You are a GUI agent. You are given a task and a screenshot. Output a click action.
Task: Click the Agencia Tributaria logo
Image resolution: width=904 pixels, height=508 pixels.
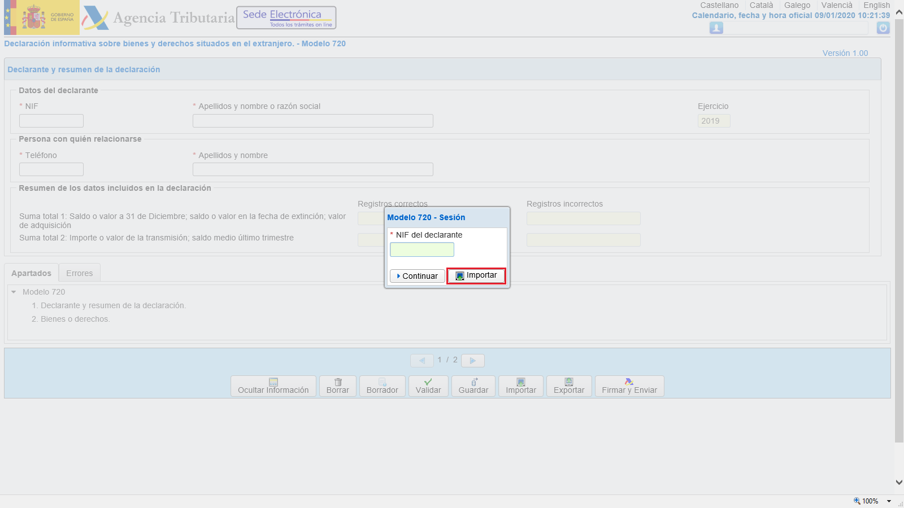coord(158,18)
